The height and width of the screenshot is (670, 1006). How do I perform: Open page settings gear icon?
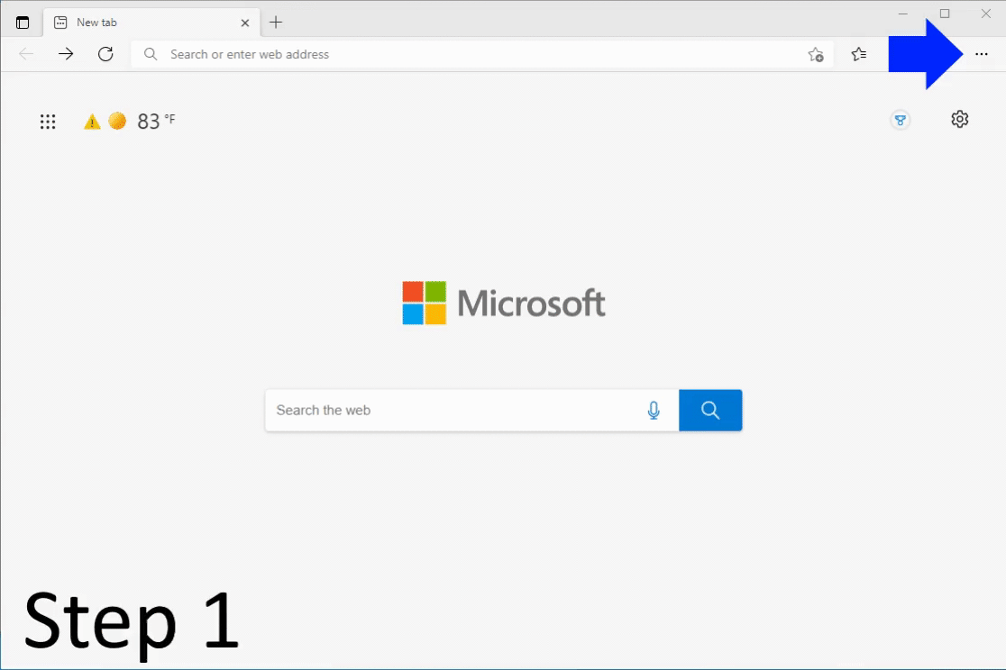(x=960, y=119)
